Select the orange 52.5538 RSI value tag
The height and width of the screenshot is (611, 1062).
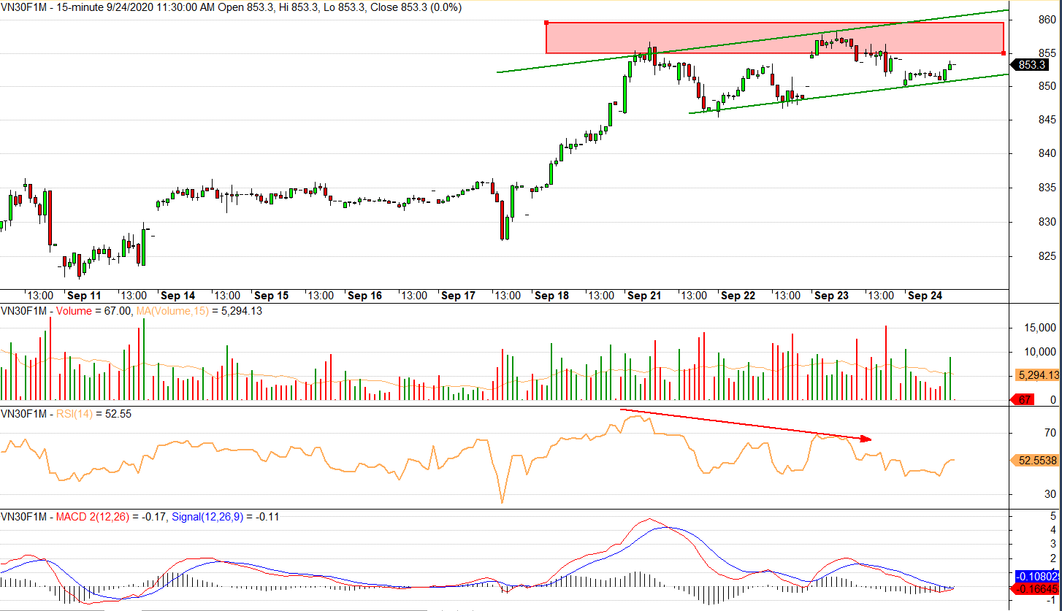(1036, 461)
